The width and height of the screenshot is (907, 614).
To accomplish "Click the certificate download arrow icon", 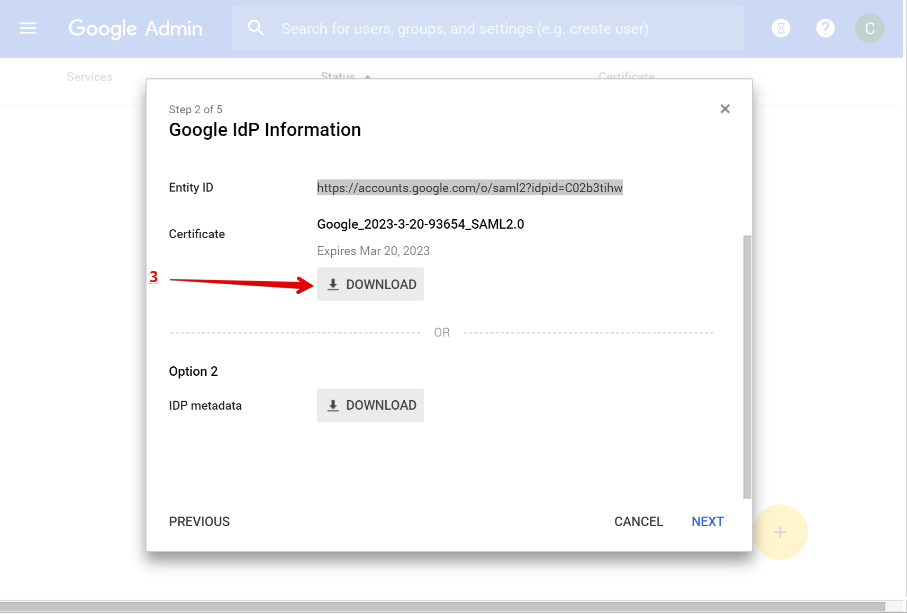I will click(333, 284).
